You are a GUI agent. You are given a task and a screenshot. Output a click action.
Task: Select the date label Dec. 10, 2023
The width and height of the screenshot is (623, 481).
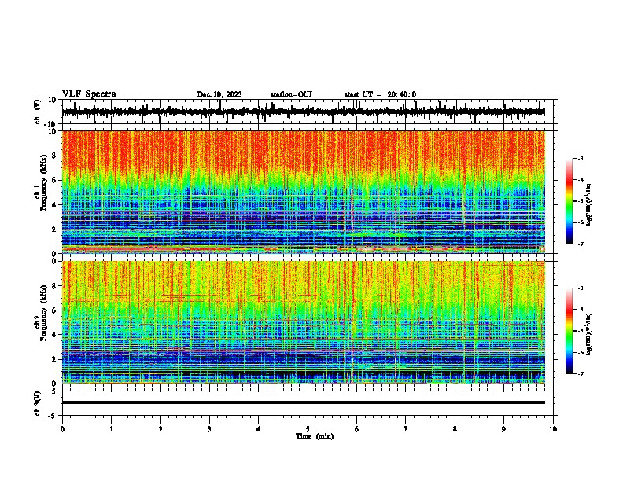(219, 94)
